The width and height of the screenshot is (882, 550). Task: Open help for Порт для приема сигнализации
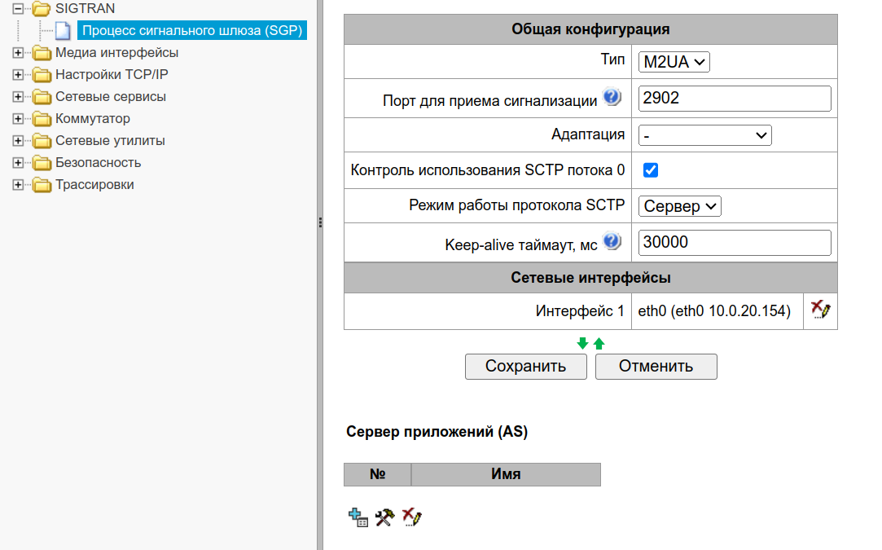(612, 99)
